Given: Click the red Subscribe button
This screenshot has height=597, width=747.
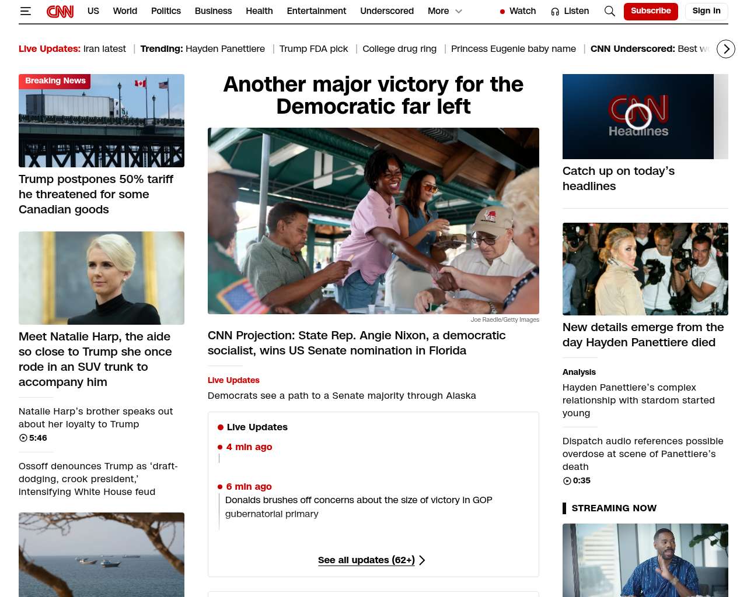Looking at the screenshot, I should click(651, 11).
